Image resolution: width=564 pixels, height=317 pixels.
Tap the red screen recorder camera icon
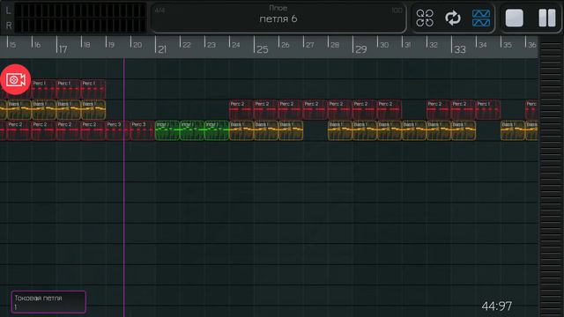pyautogui.click(x=15, y=79)
